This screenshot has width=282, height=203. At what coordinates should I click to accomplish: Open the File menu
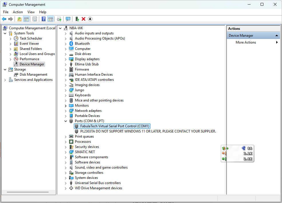coord(6,12)
